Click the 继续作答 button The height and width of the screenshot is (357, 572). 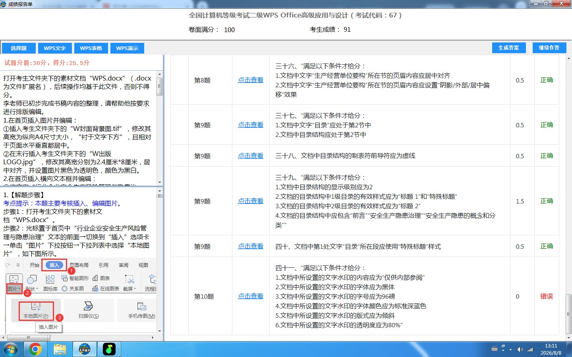[549, 48]
